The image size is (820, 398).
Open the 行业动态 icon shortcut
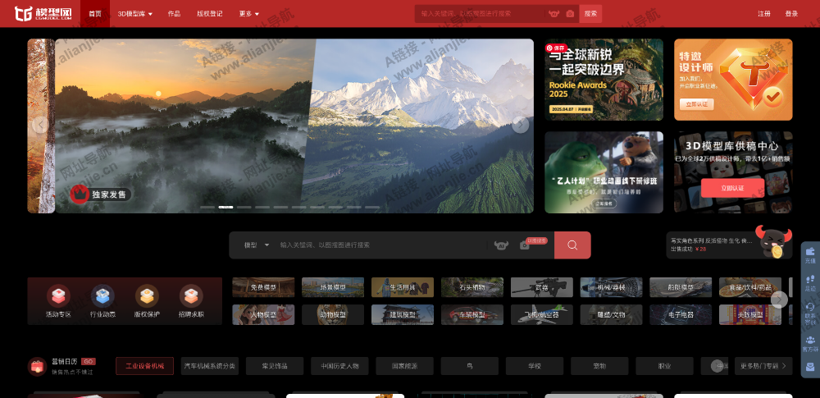tap(102, 301)
